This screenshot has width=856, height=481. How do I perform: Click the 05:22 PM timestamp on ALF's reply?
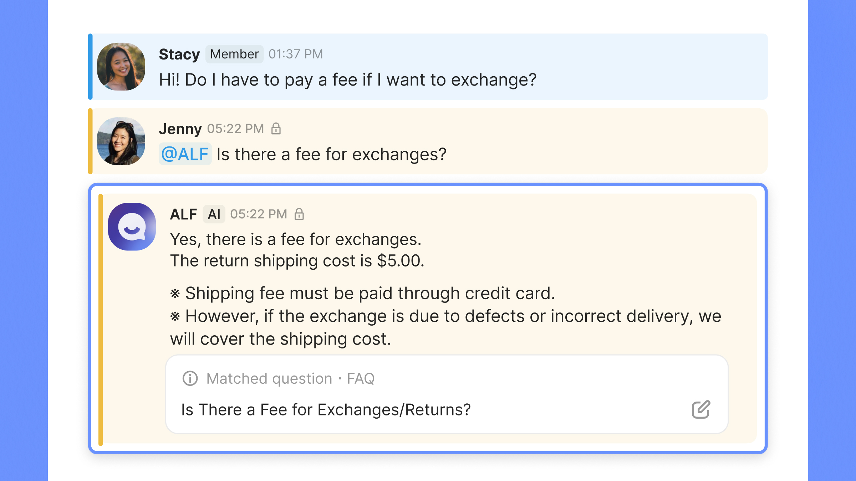click(x=259, y=214)
